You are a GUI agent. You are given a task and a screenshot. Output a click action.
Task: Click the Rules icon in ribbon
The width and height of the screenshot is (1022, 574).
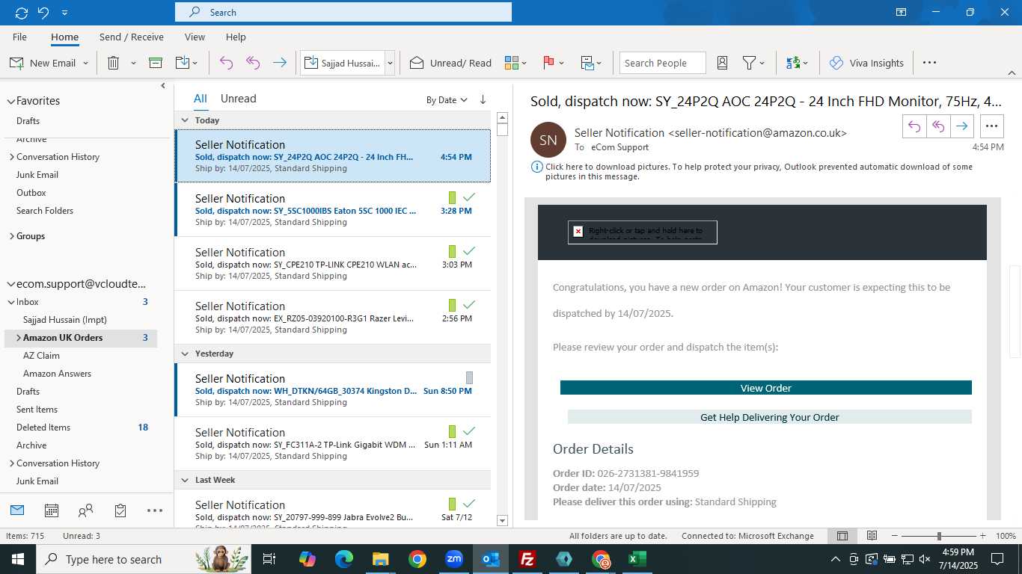point(587,63)
